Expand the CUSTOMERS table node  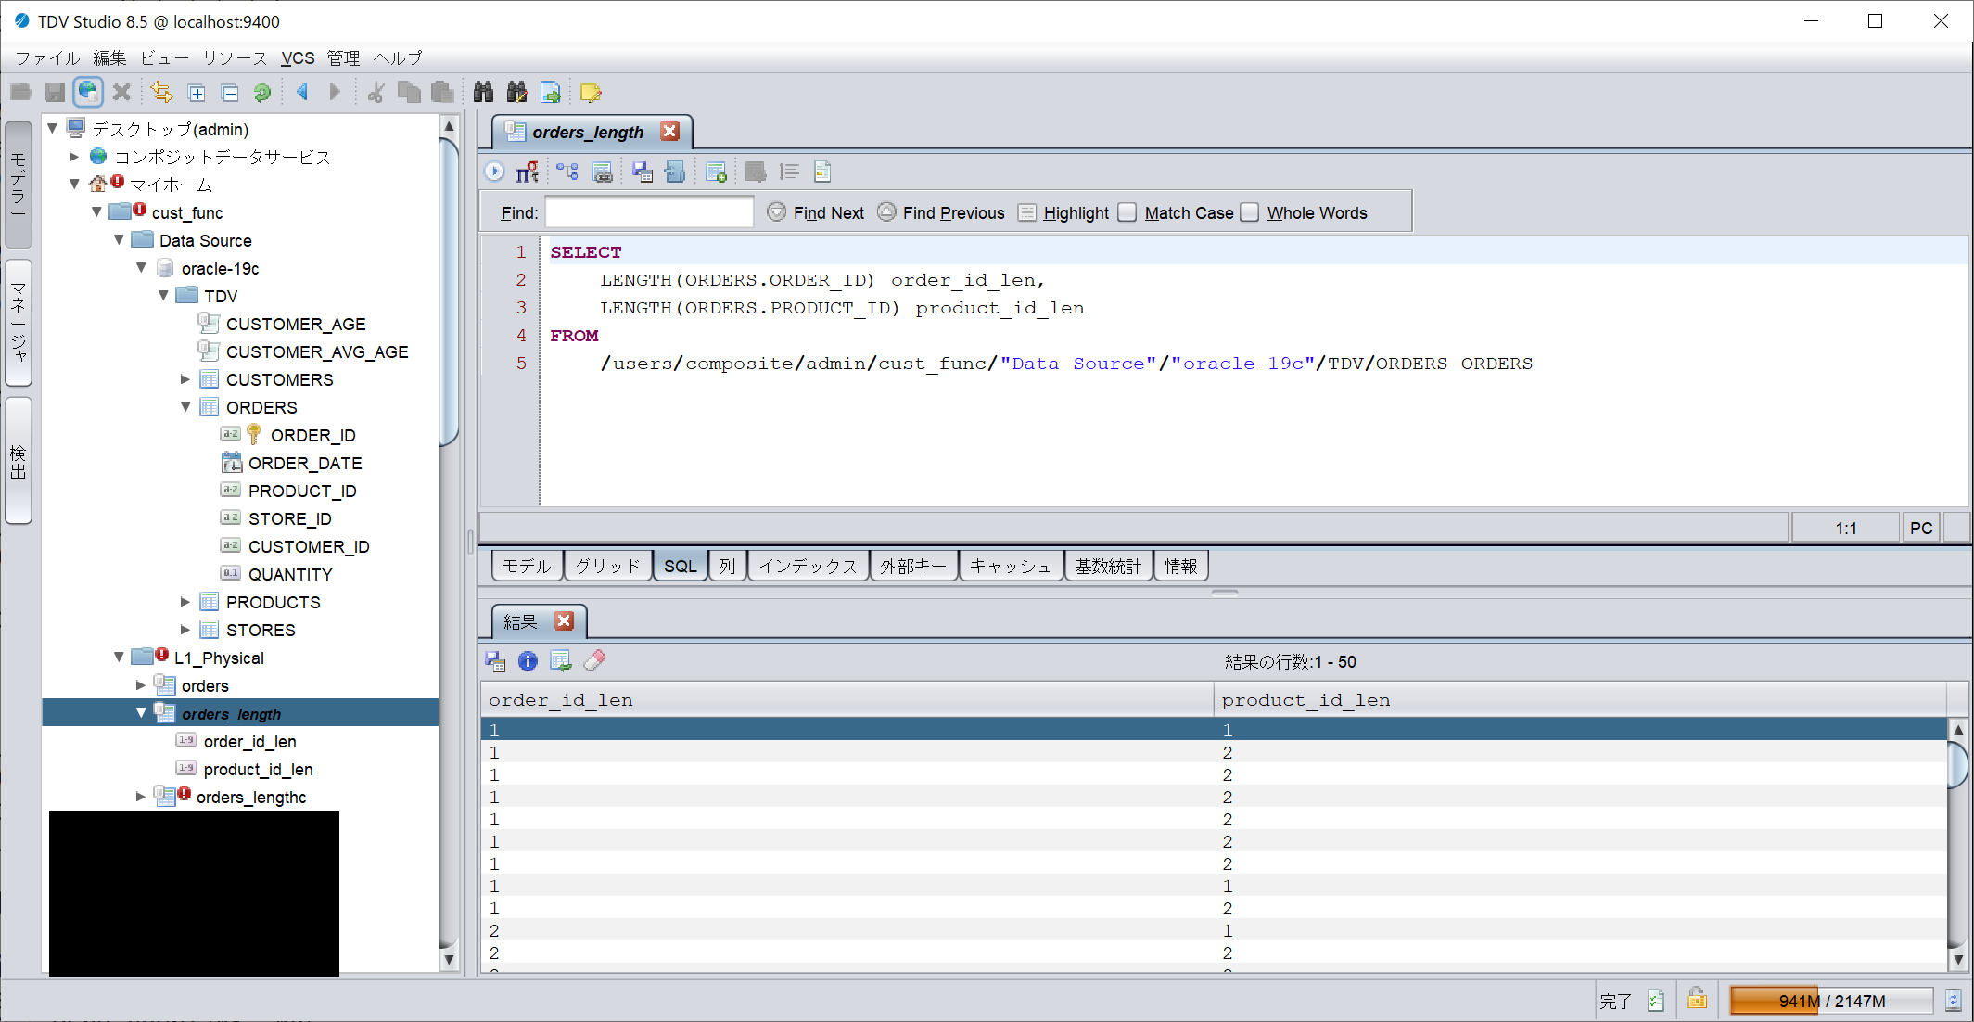tap(185, 378)
